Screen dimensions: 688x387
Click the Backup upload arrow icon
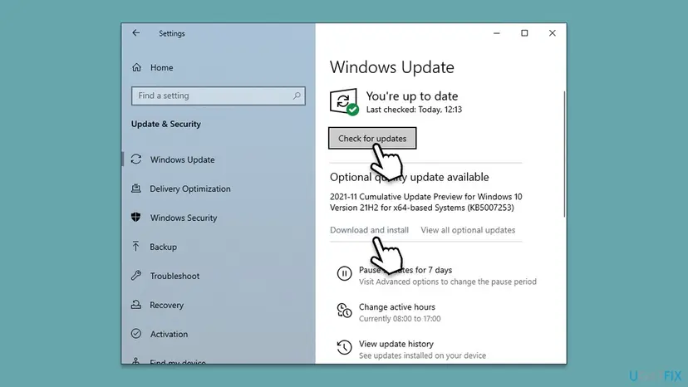point(135,247)
